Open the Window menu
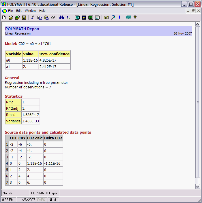The height and width of the screenshot is (203, 202). point(30,11)
